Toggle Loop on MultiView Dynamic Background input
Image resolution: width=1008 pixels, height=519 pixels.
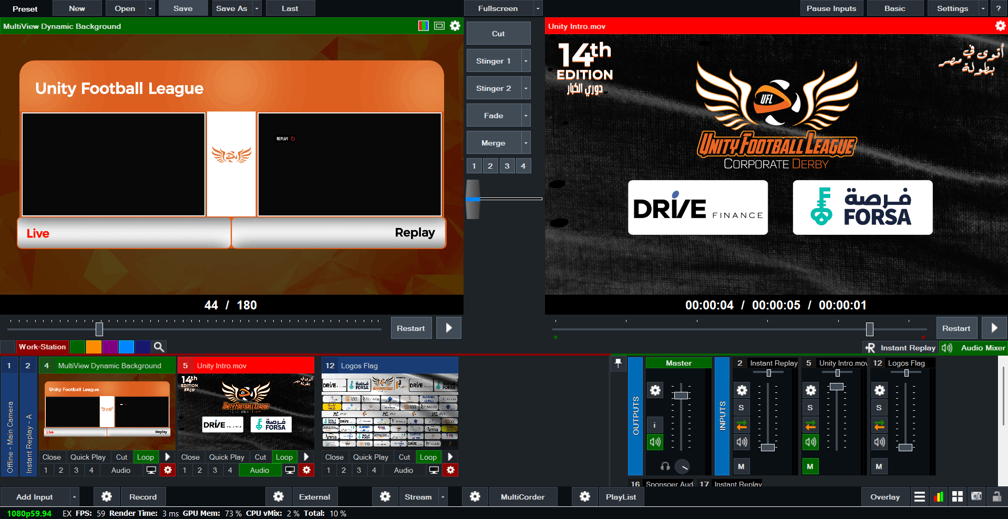(x=146, y=457)
